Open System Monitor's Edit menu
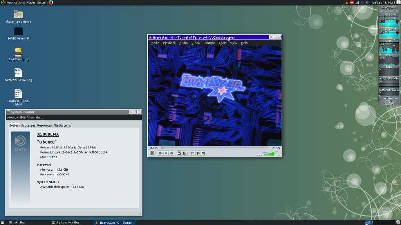 click(23, 118)
